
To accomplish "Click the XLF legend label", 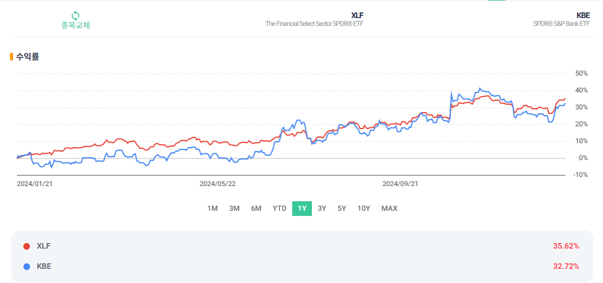I will (x=43, y=246).
